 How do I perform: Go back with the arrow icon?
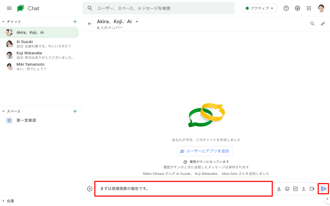tap(90, 24)
